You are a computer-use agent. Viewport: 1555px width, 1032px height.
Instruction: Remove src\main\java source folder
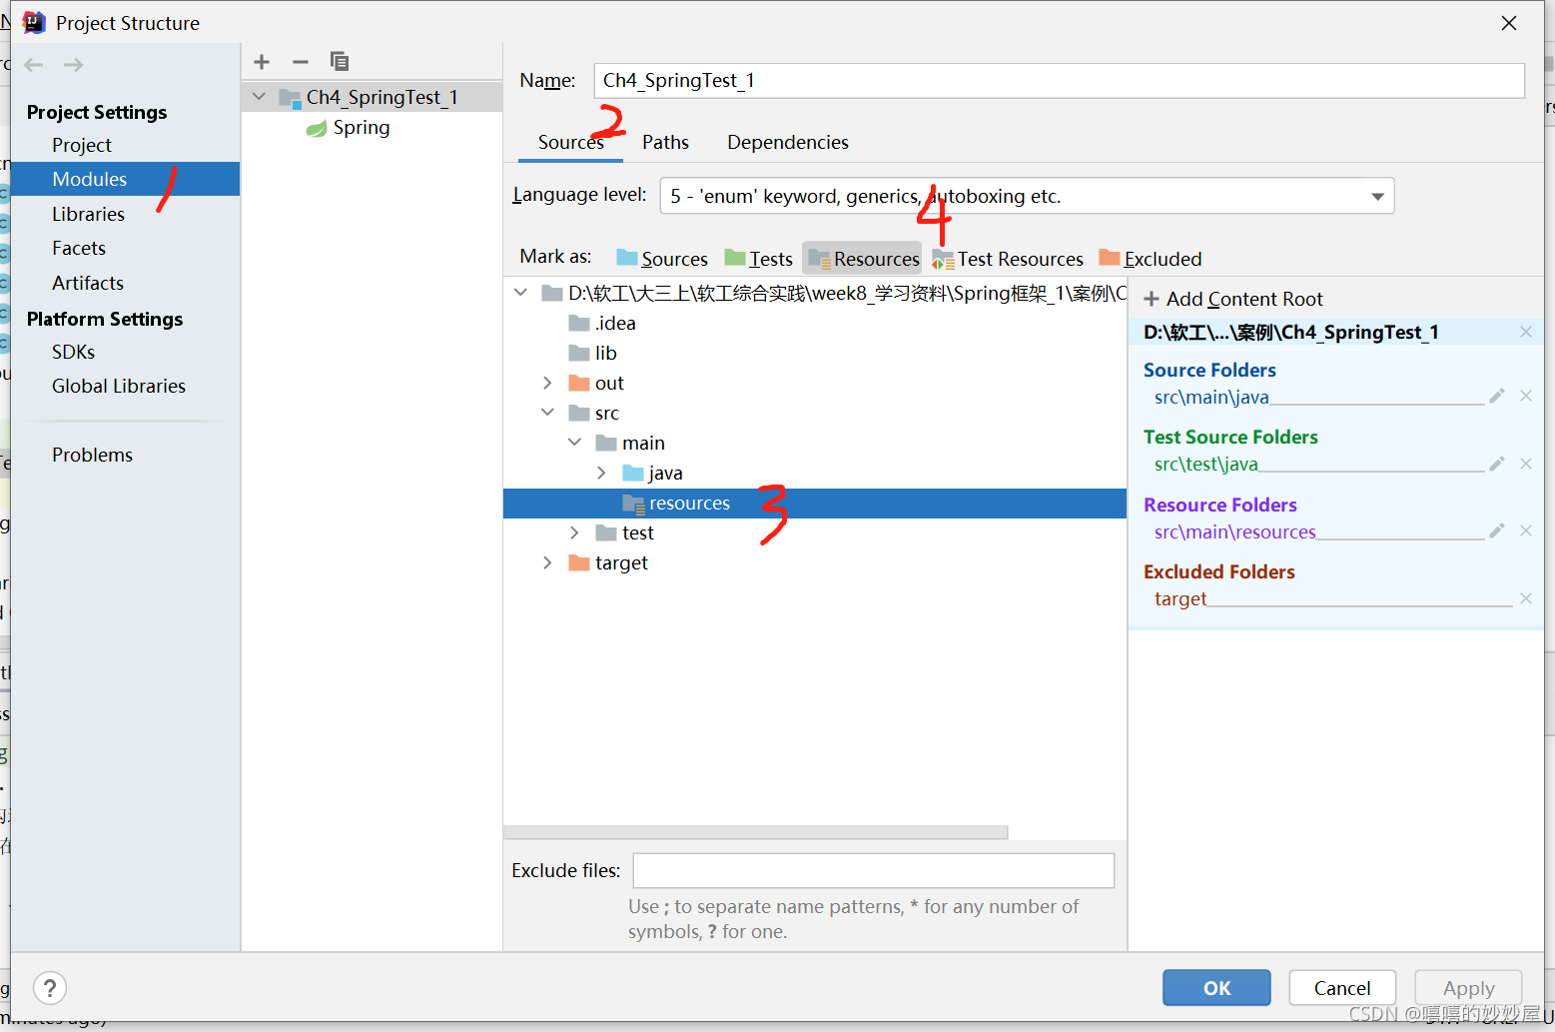pos(1526,397)
